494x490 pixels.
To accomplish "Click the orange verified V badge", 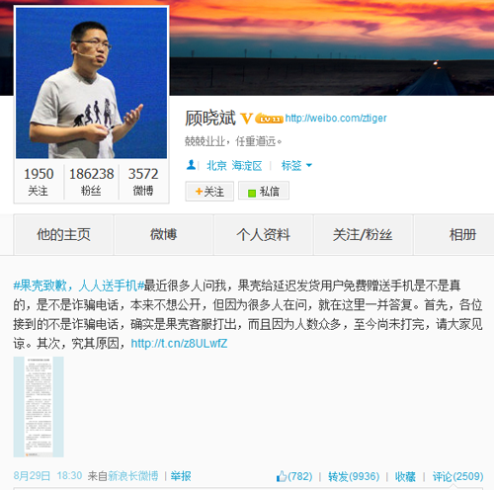I will point(246,119).
